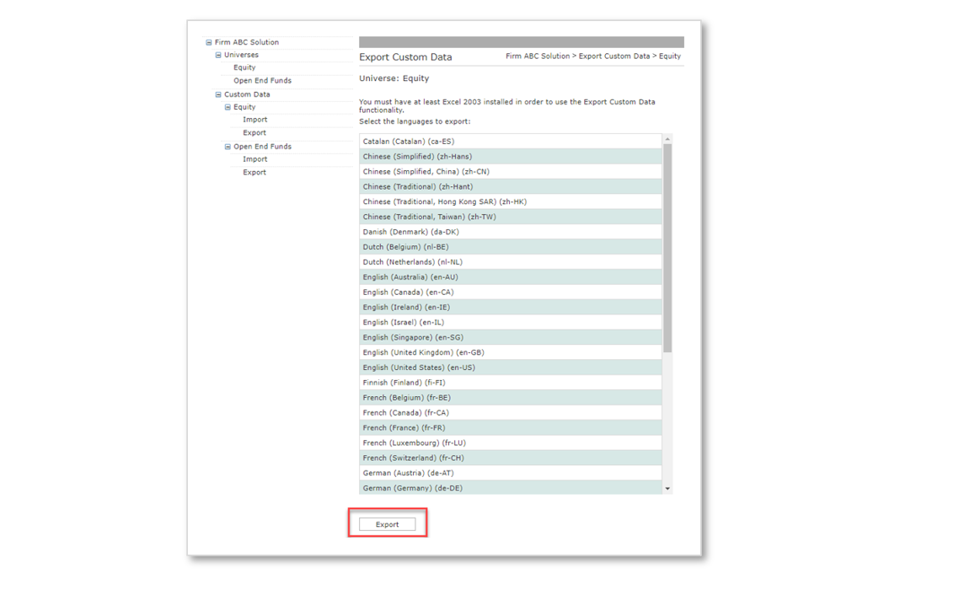975x590 pixels.
Task: Collapse the Open End Funds node under Custom Data
Action: tap(227, 146)
